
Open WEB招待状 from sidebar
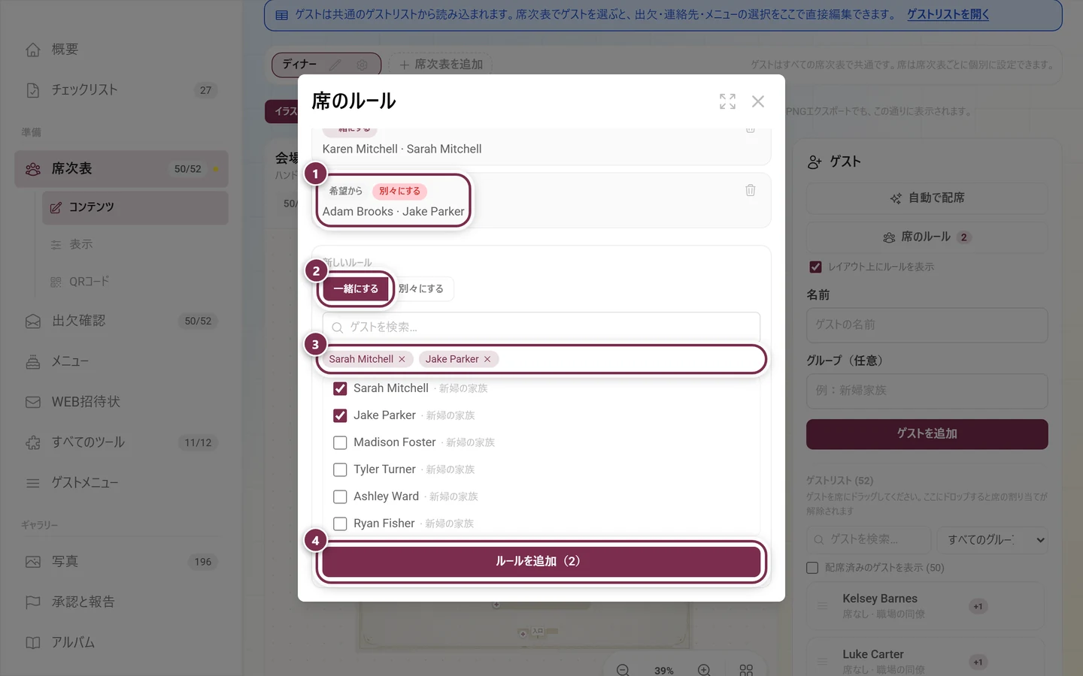coord(121,402)
